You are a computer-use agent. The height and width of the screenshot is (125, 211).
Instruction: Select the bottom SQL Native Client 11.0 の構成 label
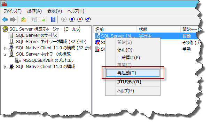coord(46,67)
